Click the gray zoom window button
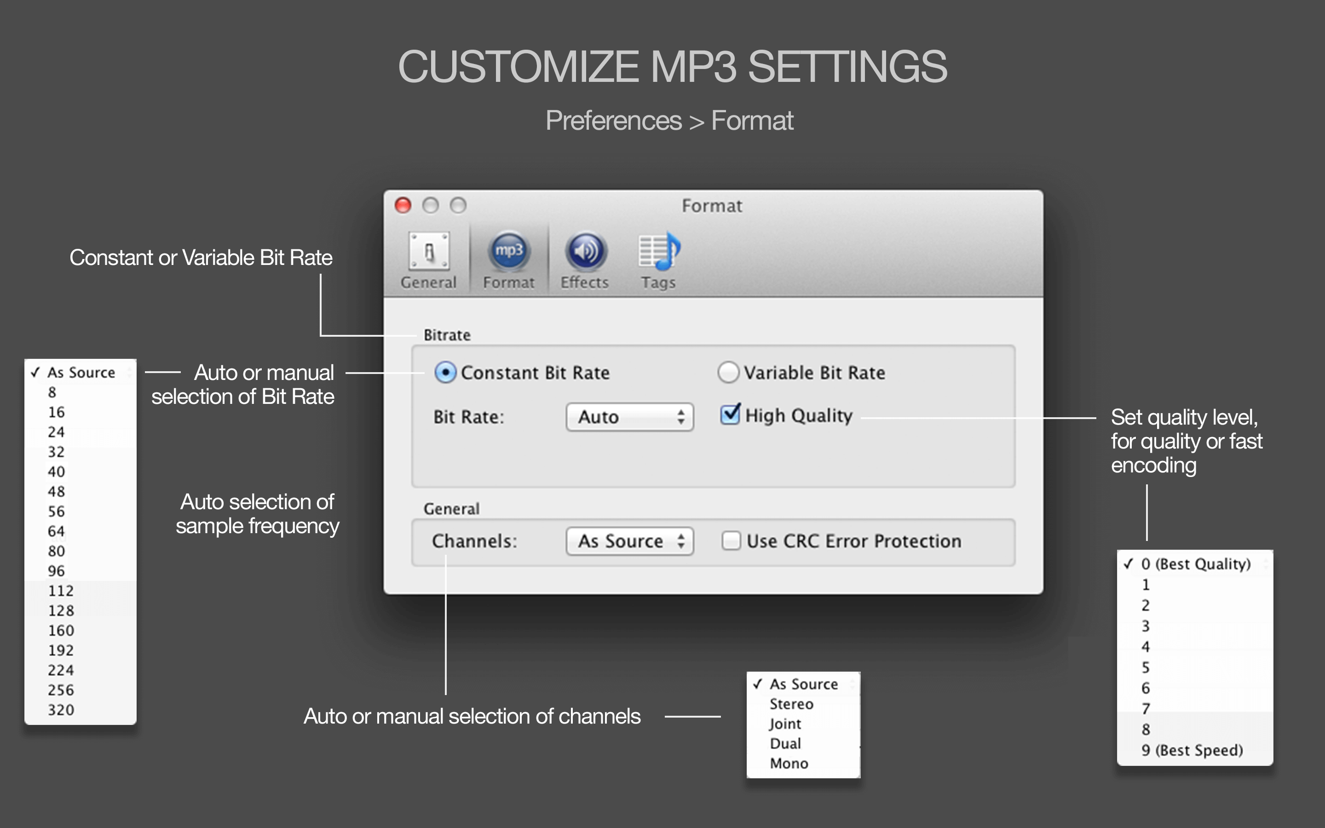 click(x=458, y=205)
